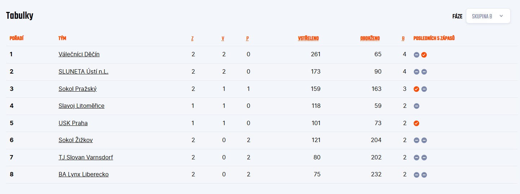Click second grey icon in Sokol Žižkov row

(x=424, y=140)
